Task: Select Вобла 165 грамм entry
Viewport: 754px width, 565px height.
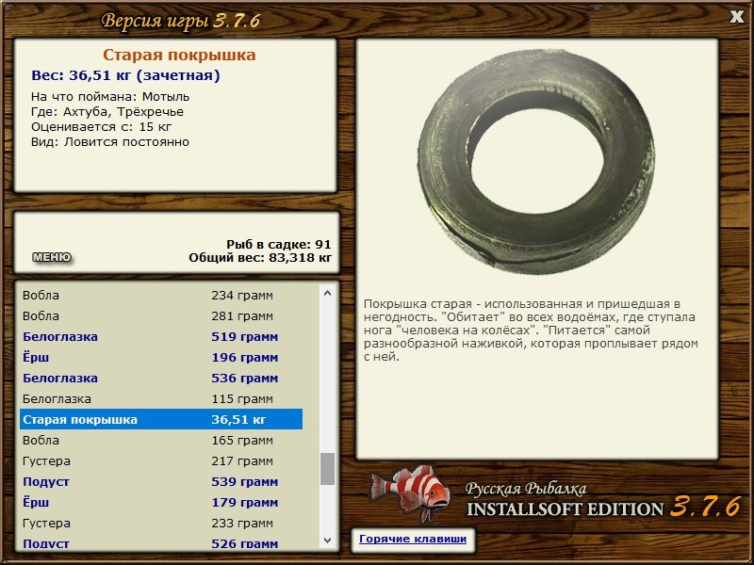Action: pos(161,440)
